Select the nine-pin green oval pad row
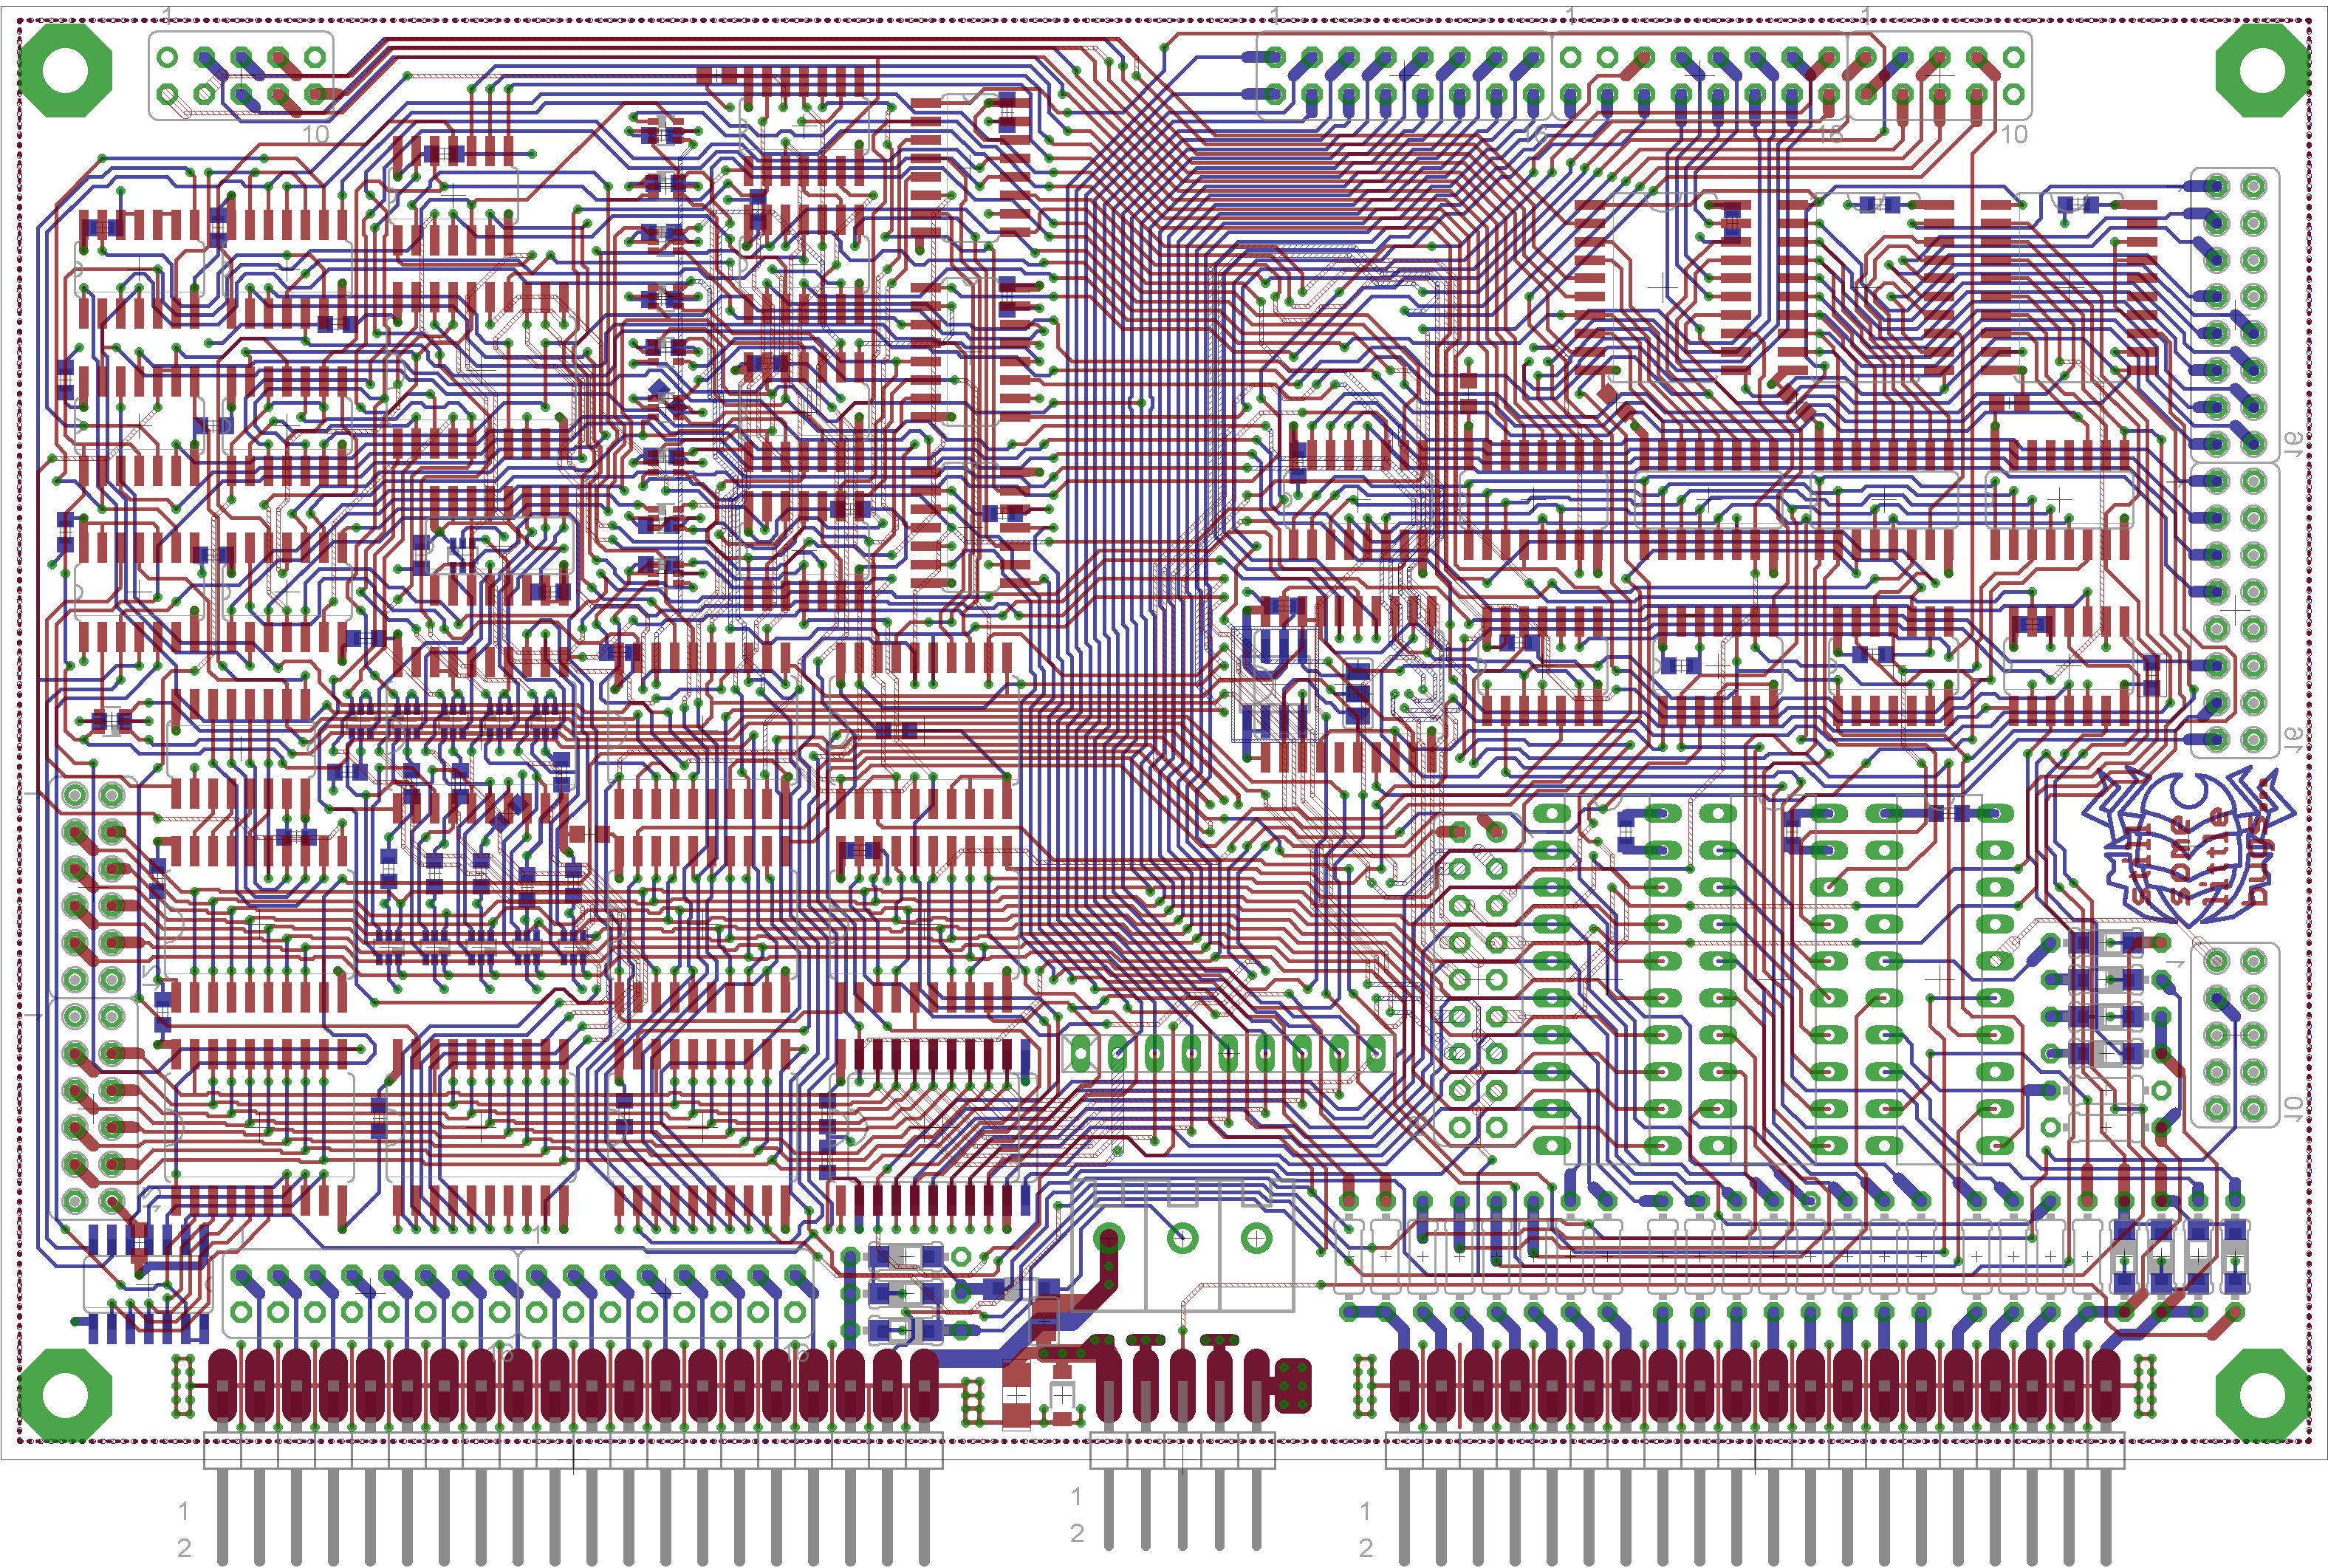 click(1228, 1054)
